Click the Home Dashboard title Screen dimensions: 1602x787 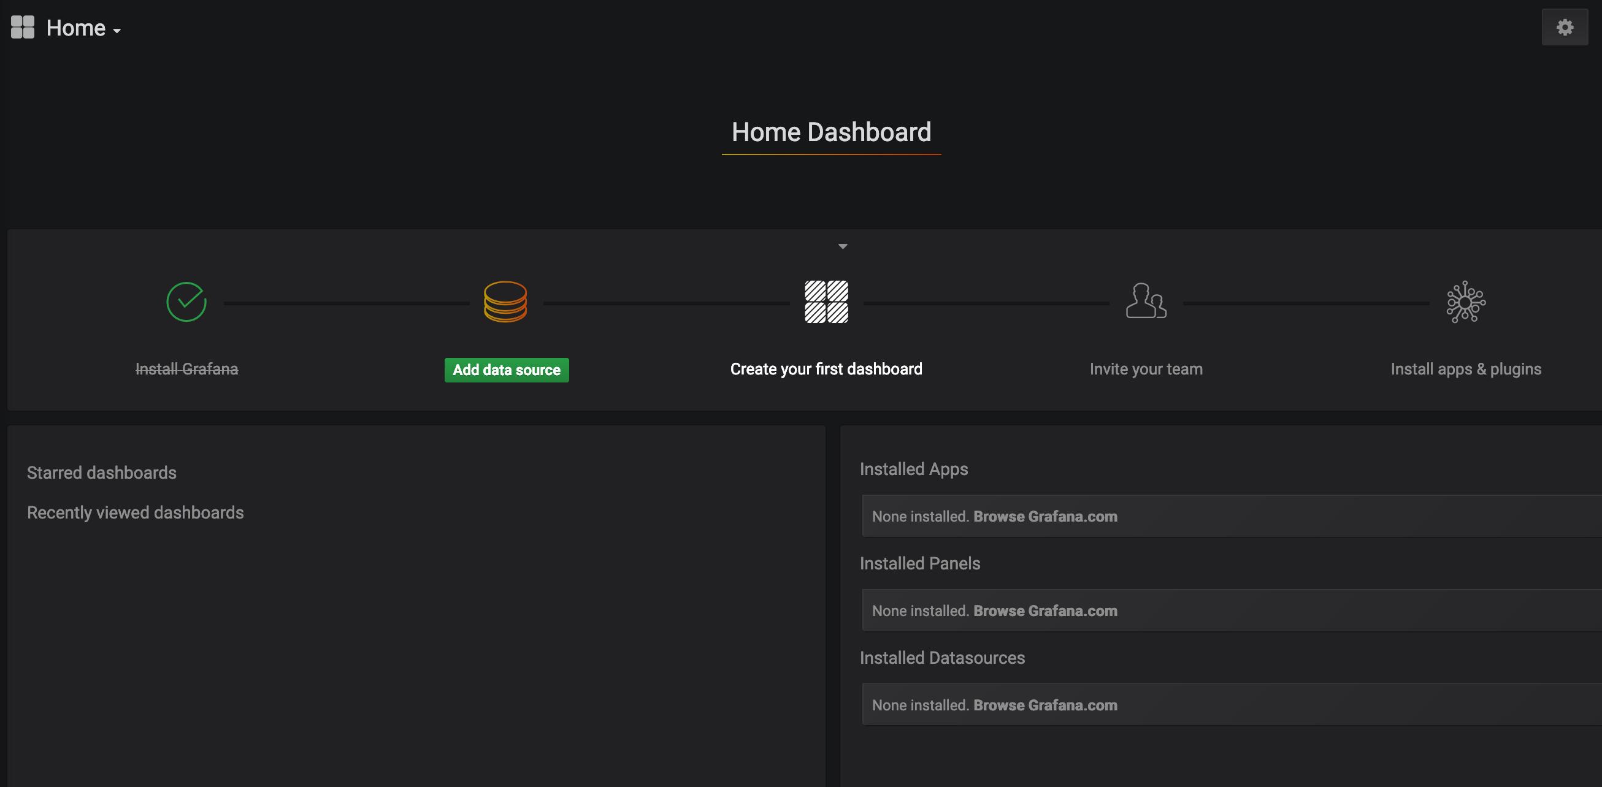click(832, 132)
